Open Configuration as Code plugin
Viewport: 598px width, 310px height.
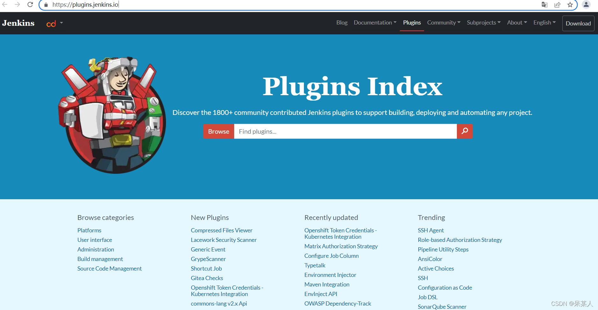point(445,287)
